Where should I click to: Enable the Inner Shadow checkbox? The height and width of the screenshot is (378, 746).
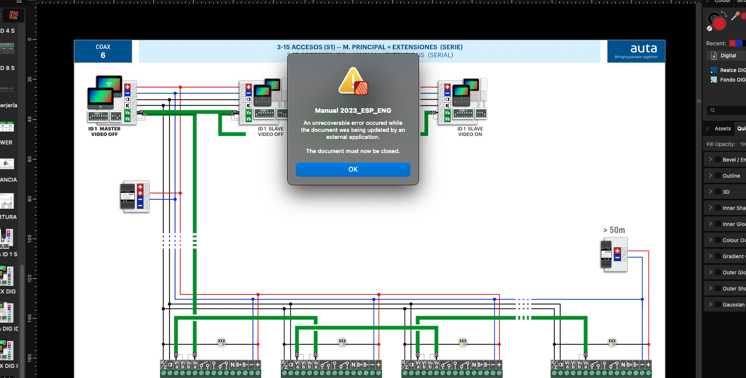point(718,208)
